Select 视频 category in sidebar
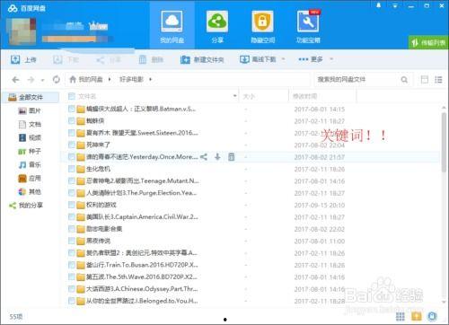The image size is (449, 325). [x=30, y=137]
